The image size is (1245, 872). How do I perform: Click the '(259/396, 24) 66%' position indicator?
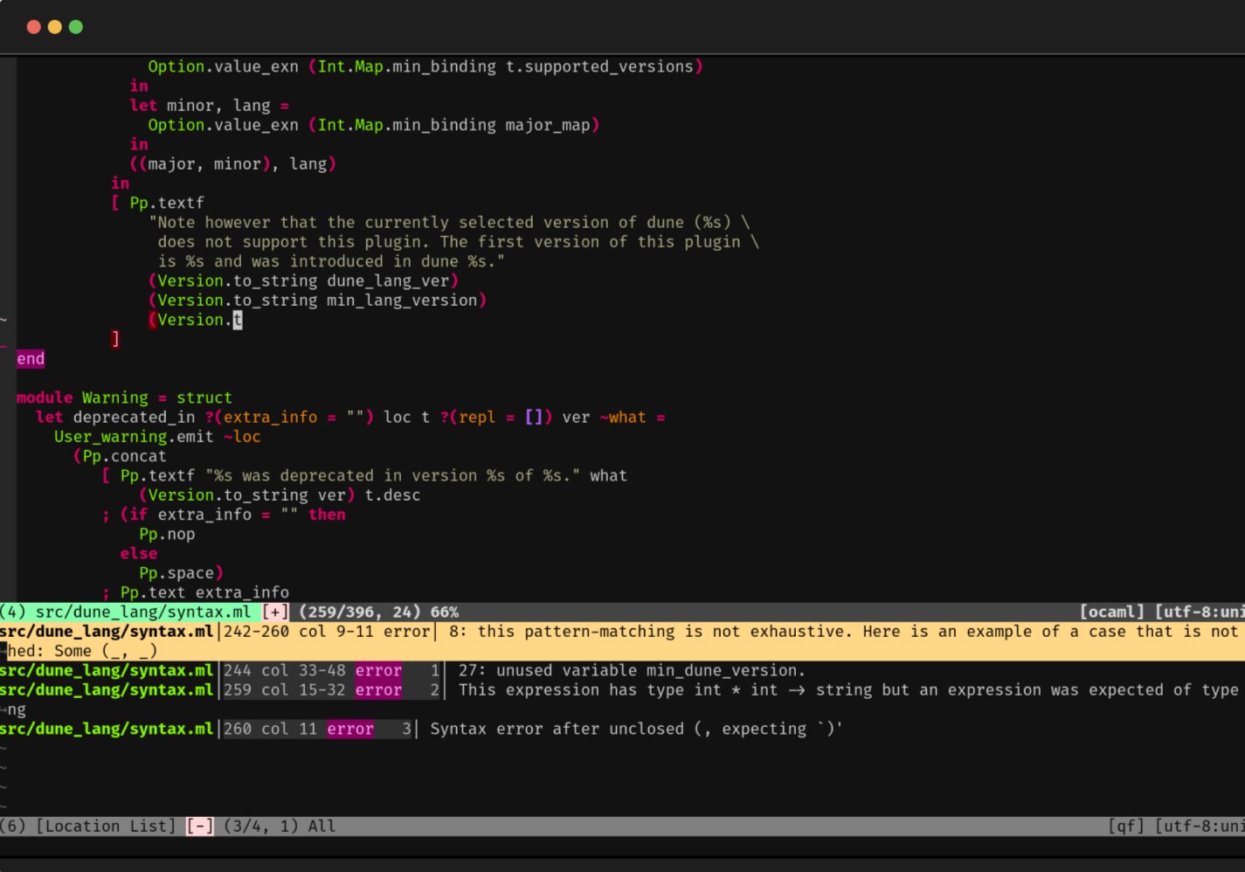(378, 612)
